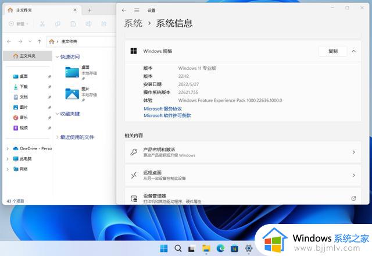Open 桌面 in the sidebar

24,76
